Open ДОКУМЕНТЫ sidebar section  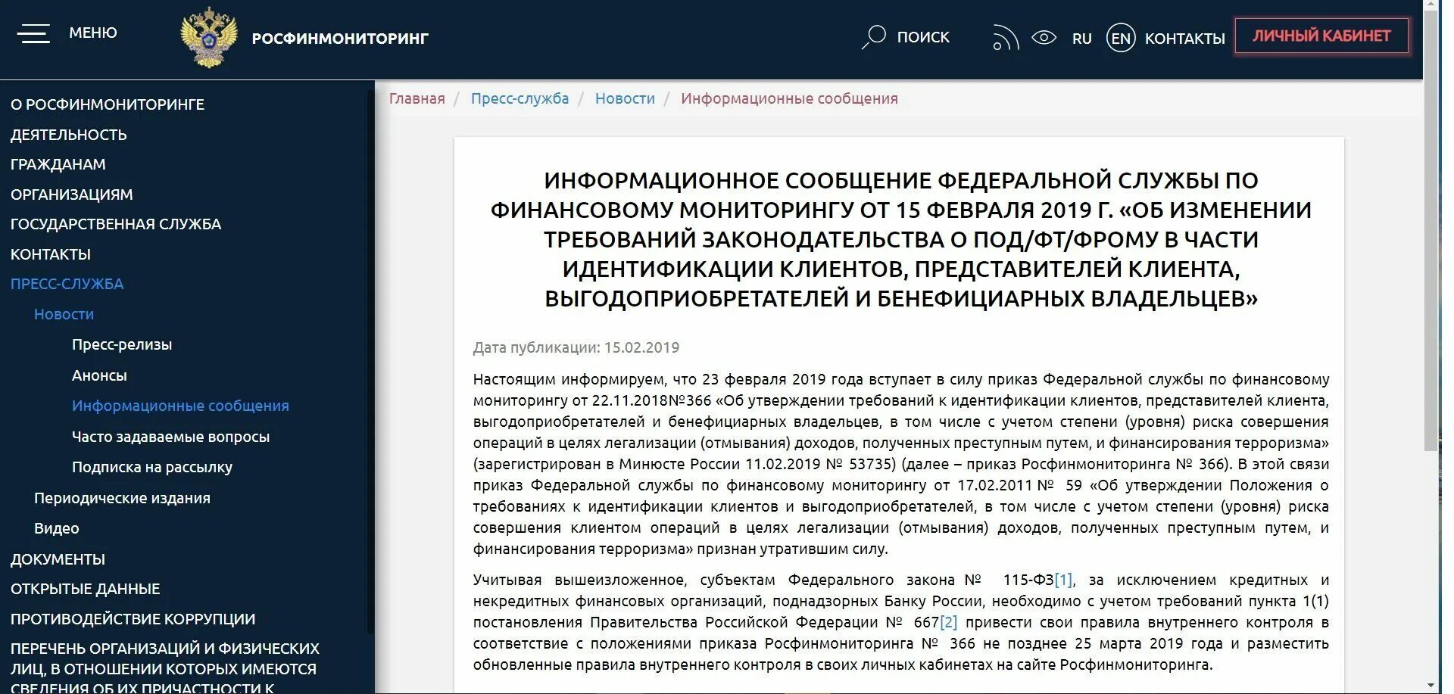pos(58,559)
